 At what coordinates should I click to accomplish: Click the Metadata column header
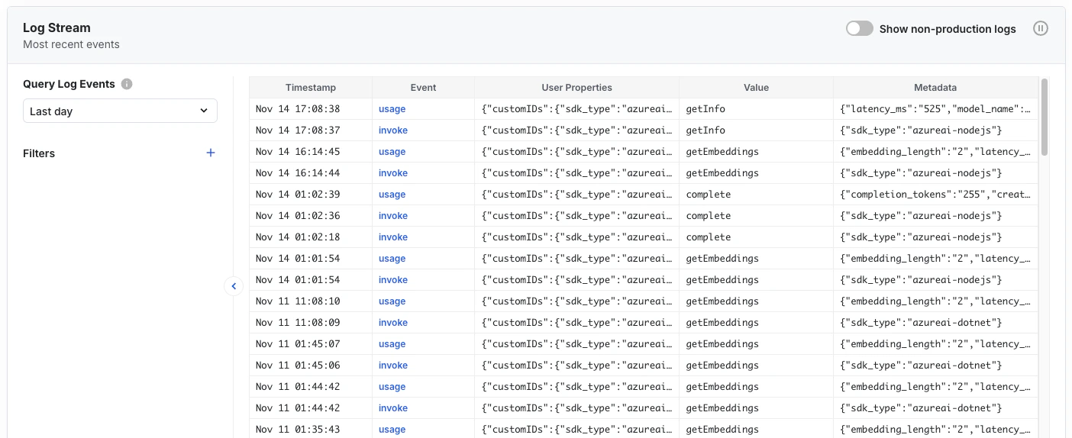pos(935,88)
